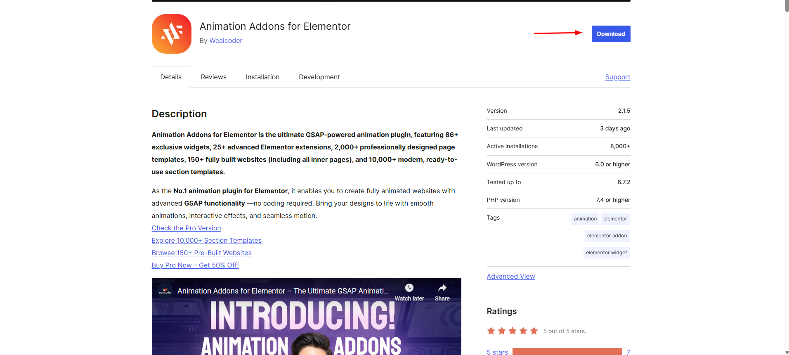Screen dimensions: 789x355
Task: Click the five-star rating icons
Action: 513,331
